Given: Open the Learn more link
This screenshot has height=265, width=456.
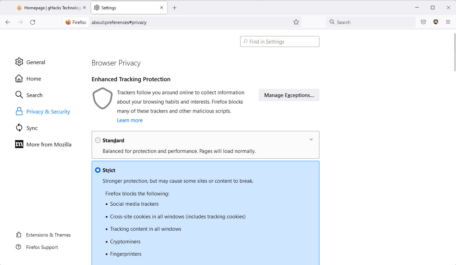Looking at the screenshot, I should click(130, 120).
